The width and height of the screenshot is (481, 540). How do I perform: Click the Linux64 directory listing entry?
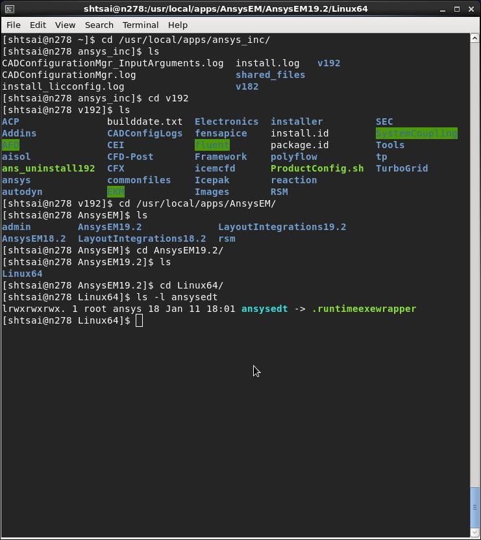pos(22,274)
